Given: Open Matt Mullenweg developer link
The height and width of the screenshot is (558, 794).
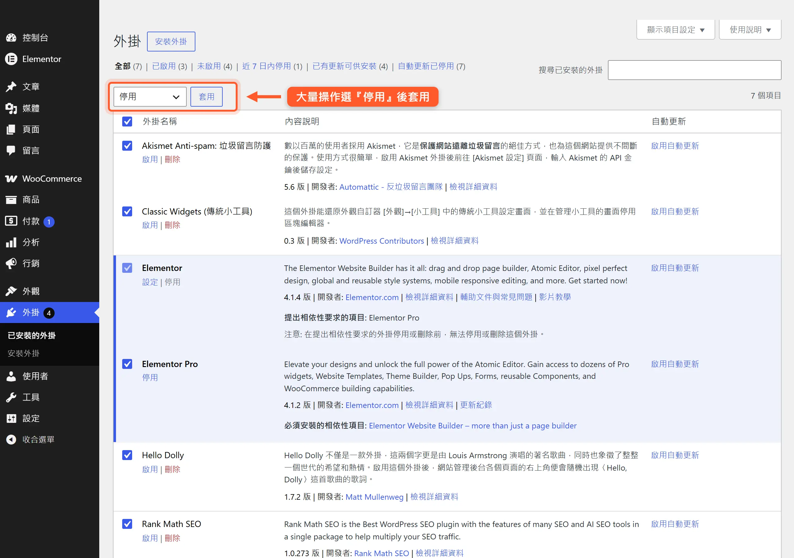Looking at the screenshot, I should tap(374, 497).
